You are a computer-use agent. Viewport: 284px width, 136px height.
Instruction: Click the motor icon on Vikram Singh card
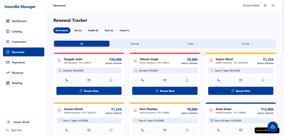point(135,61)
